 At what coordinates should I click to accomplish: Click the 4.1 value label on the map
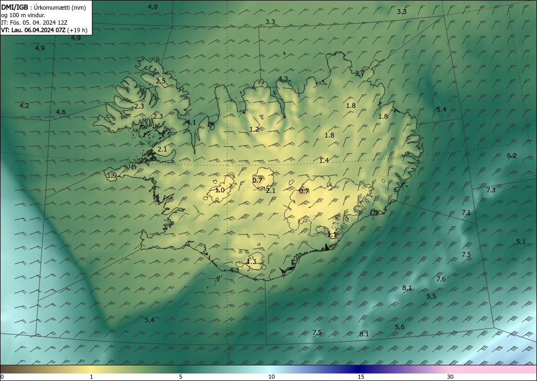pos(191,123)
